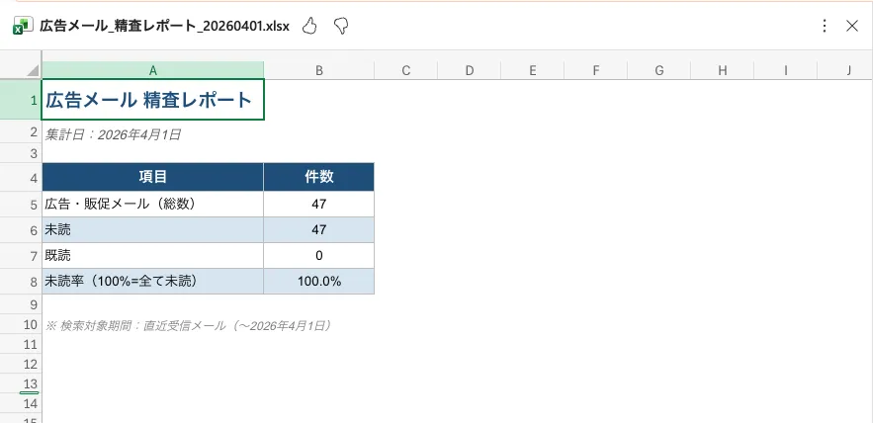
Task: Click the title cell 広告メール 精査レポート
Action: 153,100
